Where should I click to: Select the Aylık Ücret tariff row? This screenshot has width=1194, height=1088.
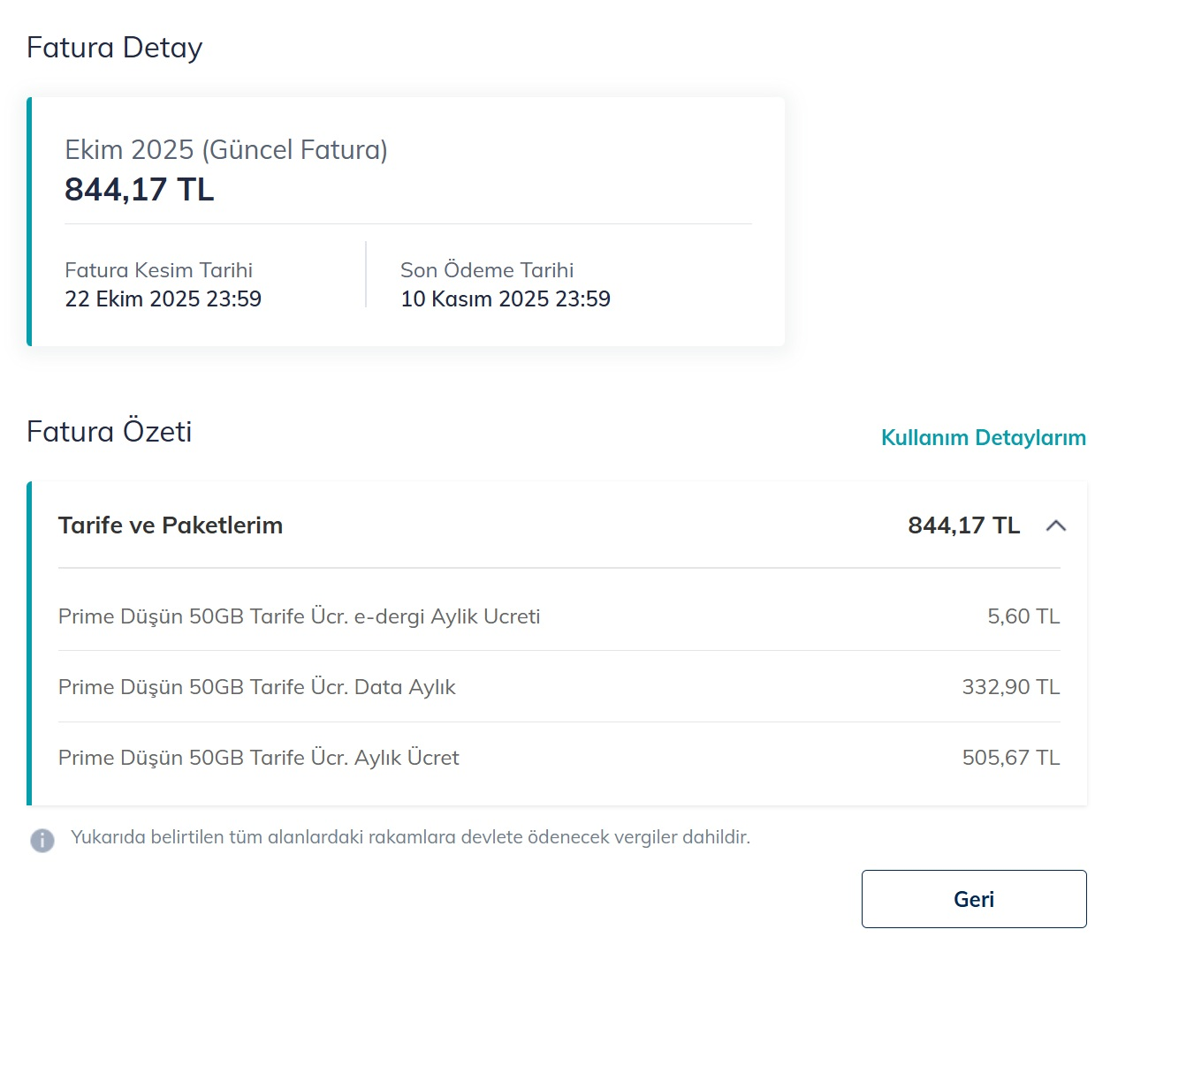click(x=559, y=758)
